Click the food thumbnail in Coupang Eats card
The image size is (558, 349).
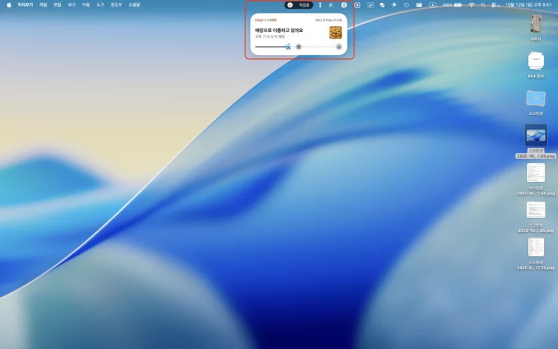pos(335,32)
